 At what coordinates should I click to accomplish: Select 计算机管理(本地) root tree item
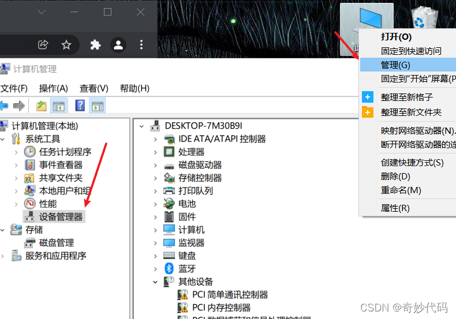click(x=45, y=126)
